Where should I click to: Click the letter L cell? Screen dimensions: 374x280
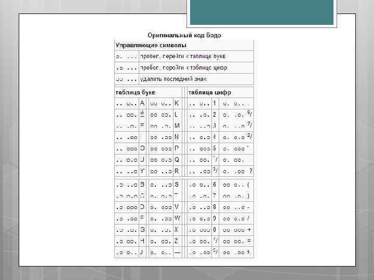coord(177,115)
